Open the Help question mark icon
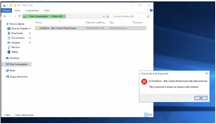Screen dimensions: 216x124 pyautogui.click(x=151, y=10)
